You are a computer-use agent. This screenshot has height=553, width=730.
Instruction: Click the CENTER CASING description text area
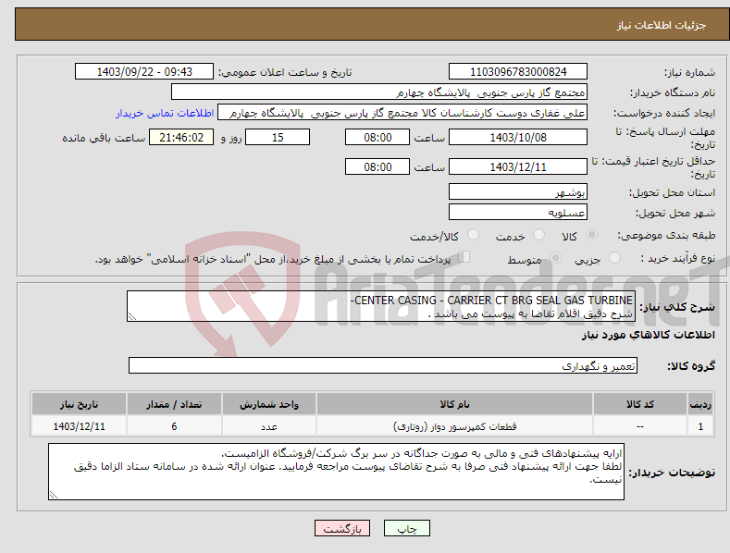click(x=381, y=306)
